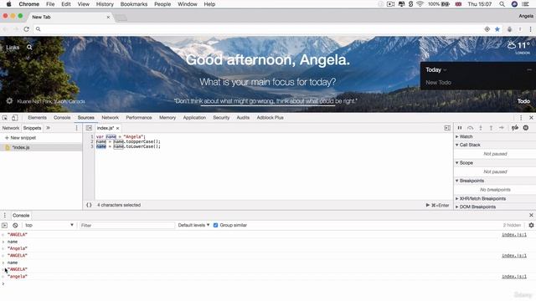
Task: Open Spotlight search in macOS menu bar
Action: pos(502,4)
